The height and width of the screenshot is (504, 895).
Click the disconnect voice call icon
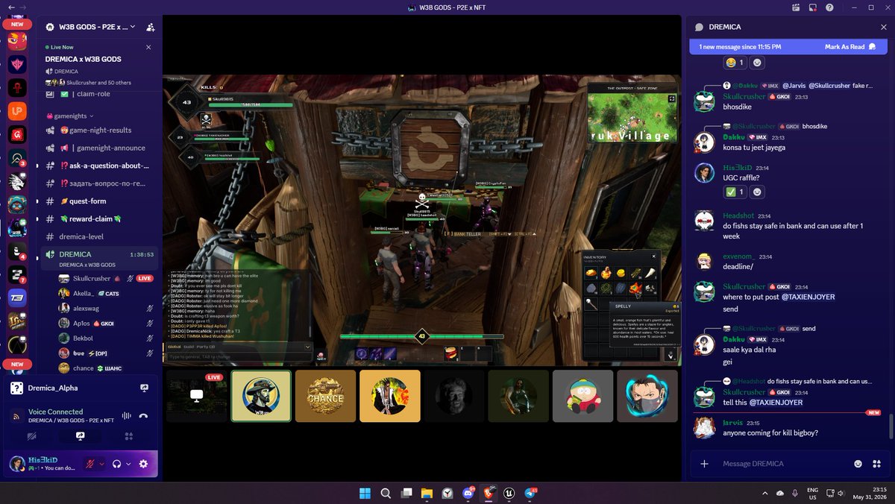coord(143,416)
